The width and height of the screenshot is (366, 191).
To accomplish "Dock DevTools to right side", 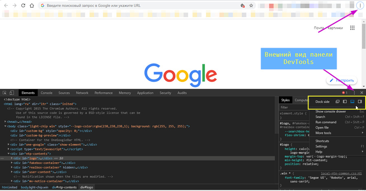I will 360,101.
